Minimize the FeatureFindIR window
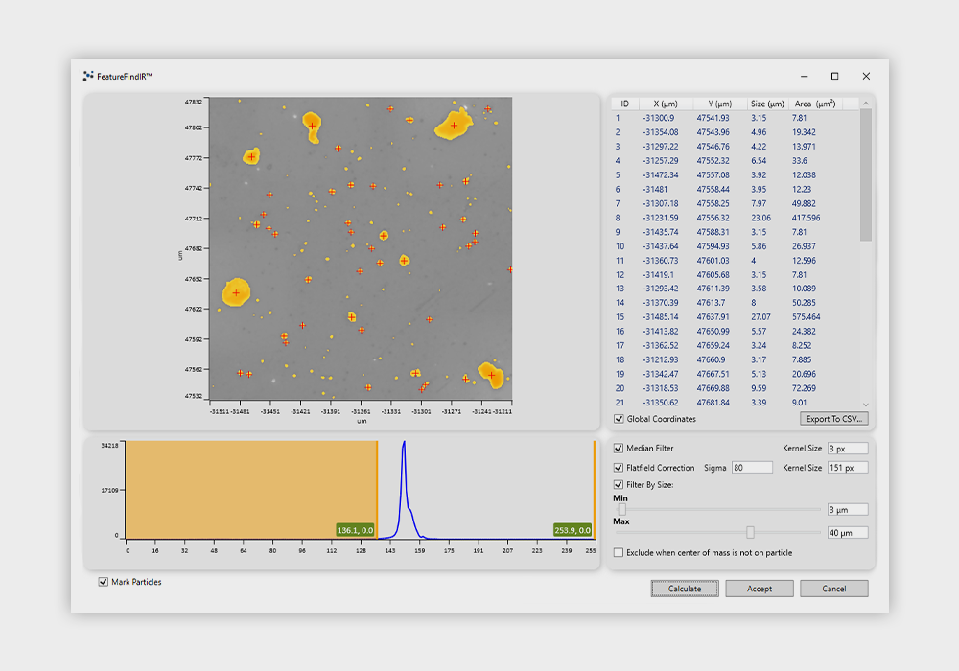This screenshot has width=959, height=671. pyautogui.click(x=803, y=76)
